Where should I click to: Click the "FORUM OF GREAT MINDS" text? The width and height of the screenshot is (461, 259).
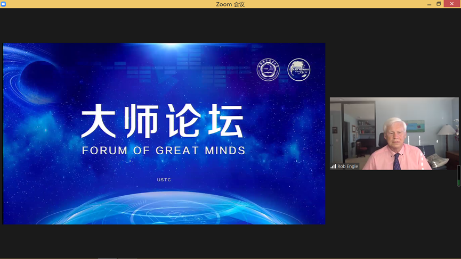164,151
